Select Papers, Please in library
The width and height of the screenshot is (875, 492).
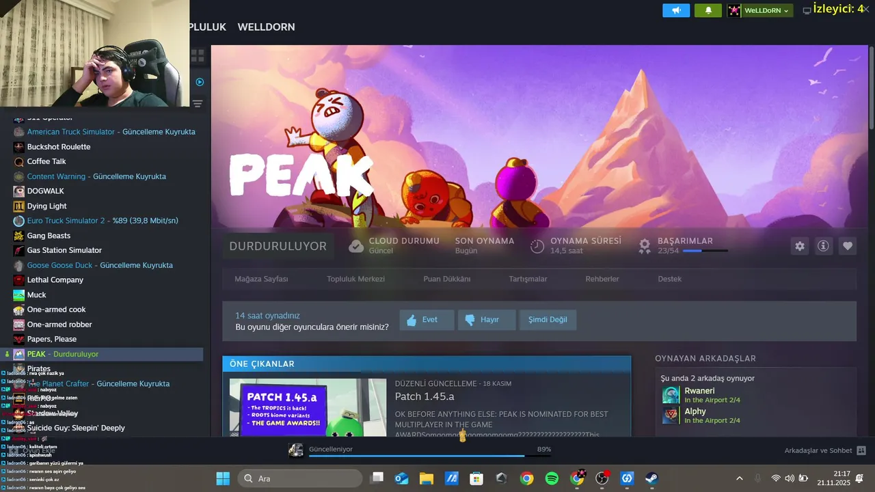pos(52,340)
